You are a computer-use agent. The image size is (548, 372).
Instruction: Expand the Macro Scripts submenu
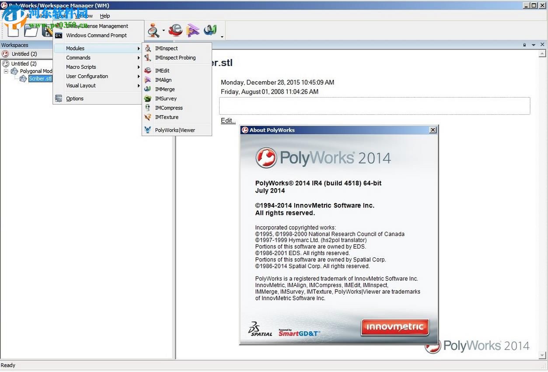click(x=98, y=67)
